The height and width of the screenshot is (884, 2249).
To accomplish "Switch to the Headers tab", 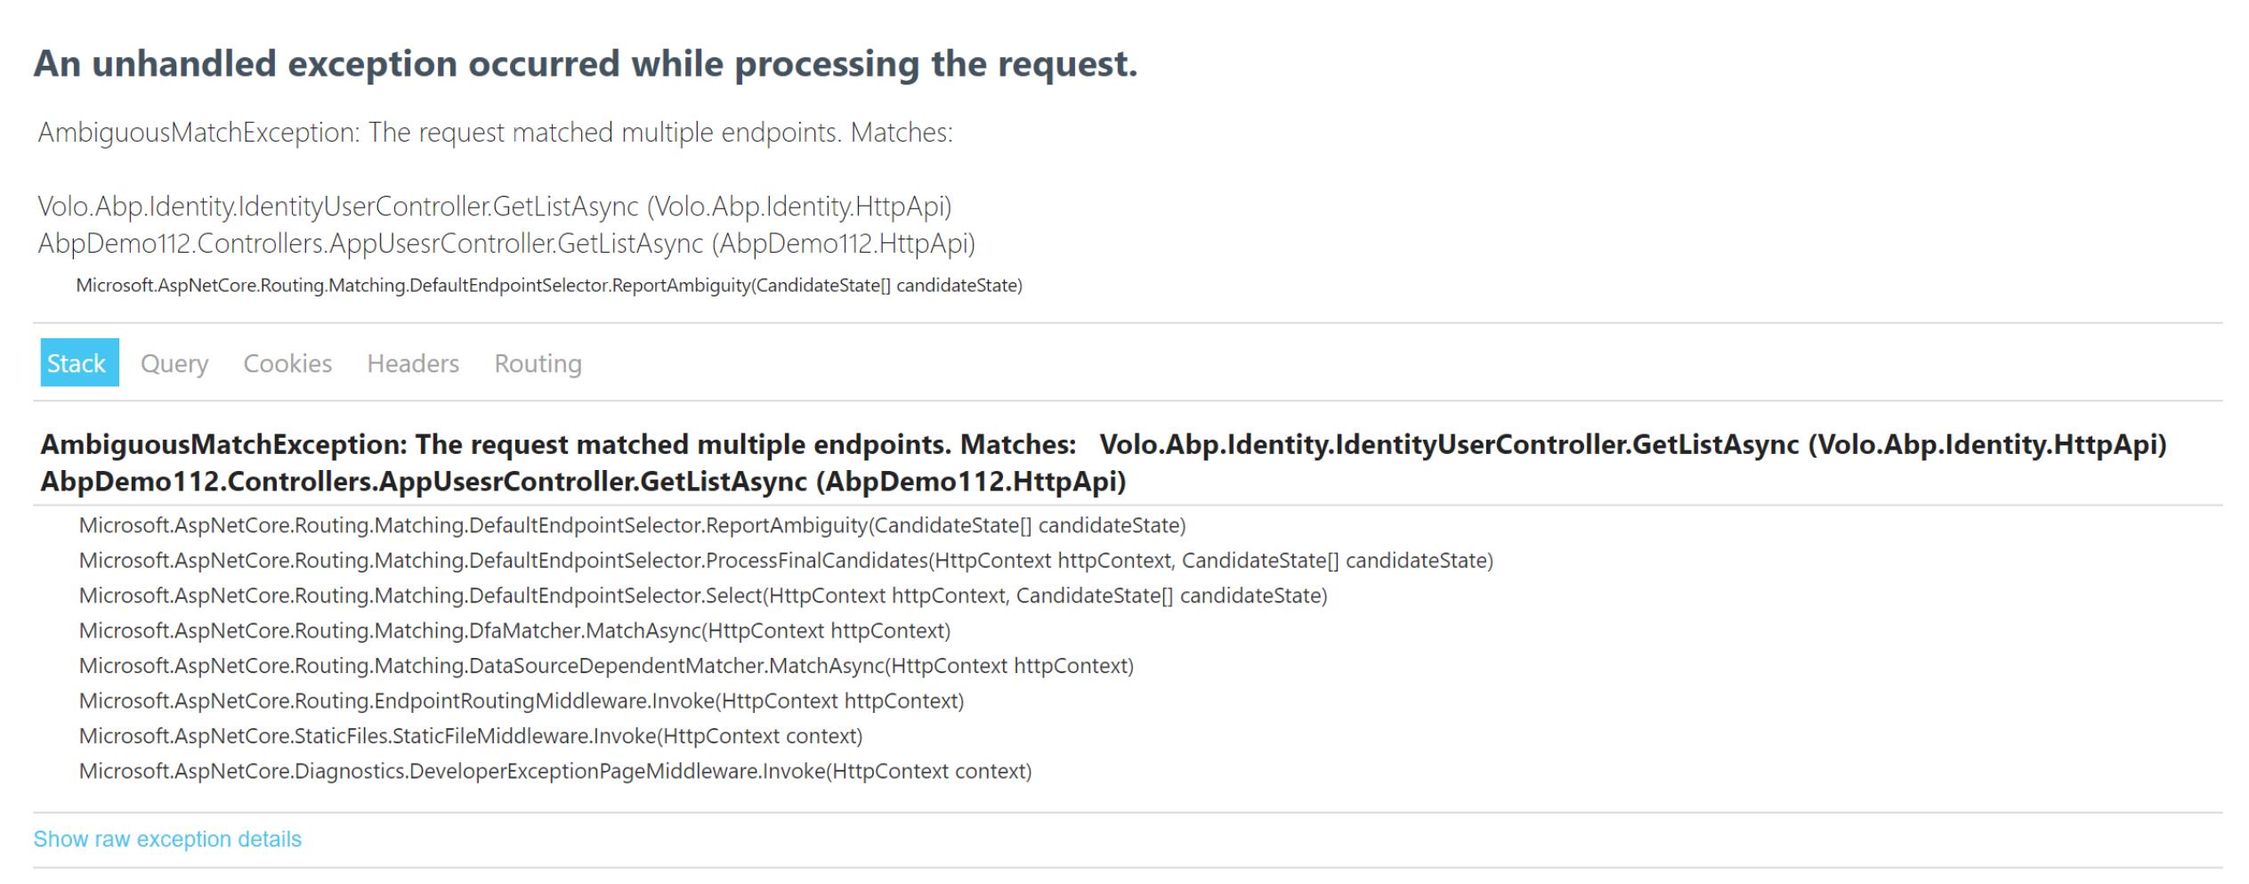I will point(413,363).
